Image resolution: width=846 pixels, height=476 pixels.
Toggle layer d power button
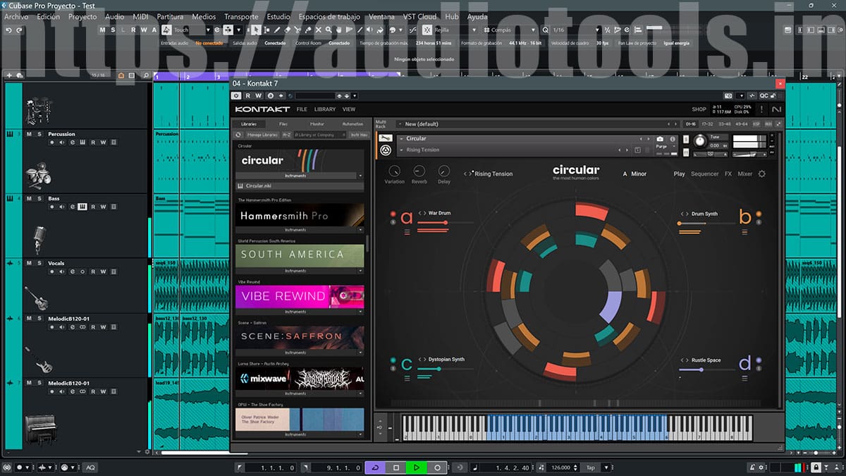(759, 360)
